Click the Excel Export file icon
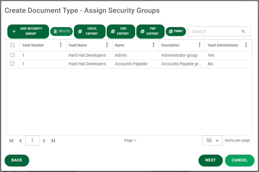 click(x=80, y=31)
